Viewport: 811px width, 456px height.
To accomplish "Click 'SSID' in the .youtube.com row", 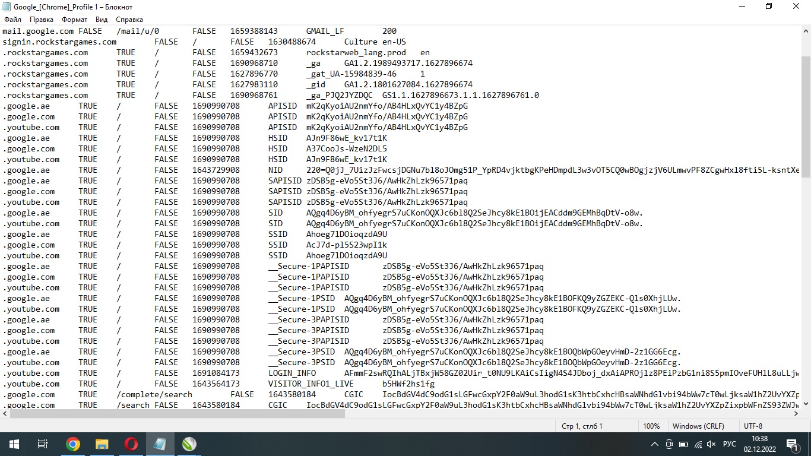I will click(x=277, y=255).
